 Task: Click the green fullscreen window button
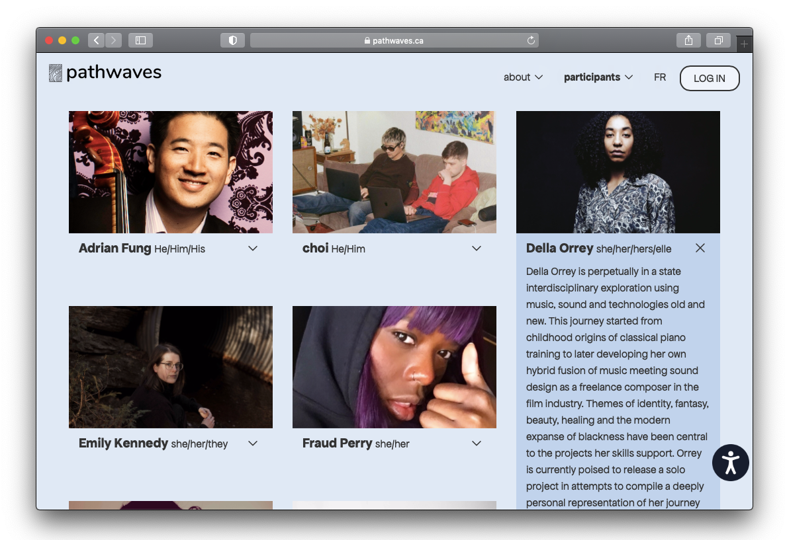click(x=75, y=40)
